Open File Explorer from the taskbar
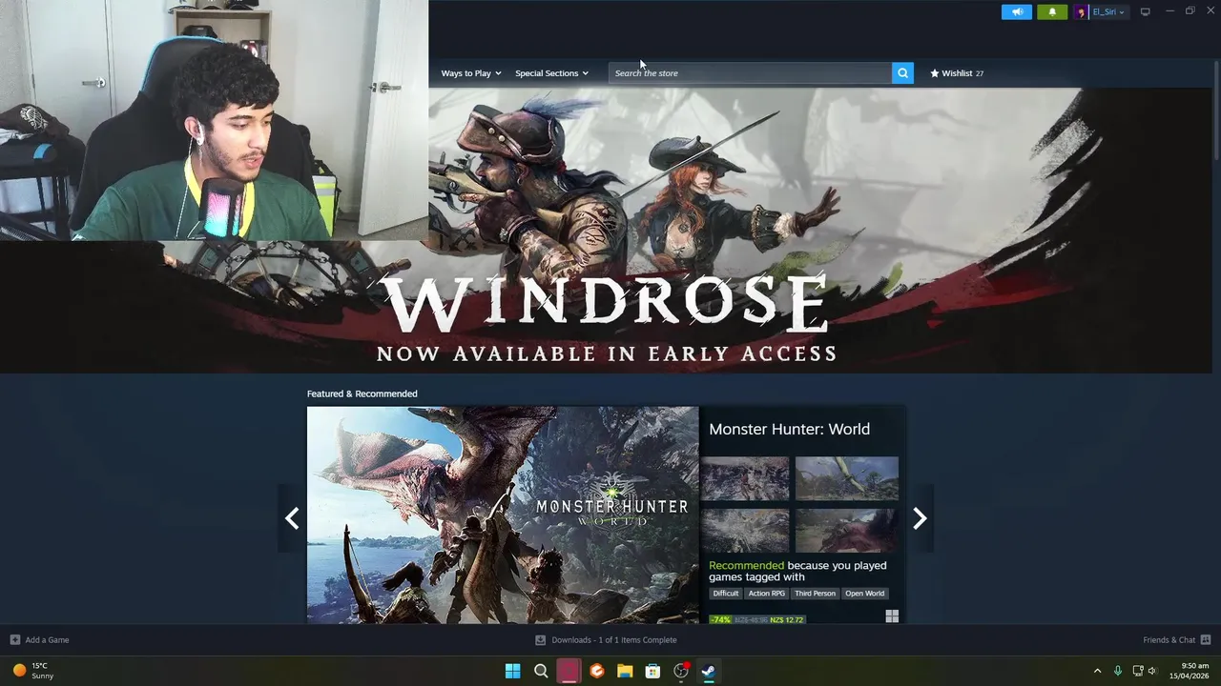The width and height of the screenshot is (1221, 686). click(x=625, y=671)
